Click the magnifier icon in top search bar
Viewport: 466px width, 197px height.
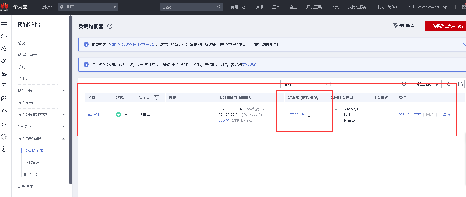(219, 7)
